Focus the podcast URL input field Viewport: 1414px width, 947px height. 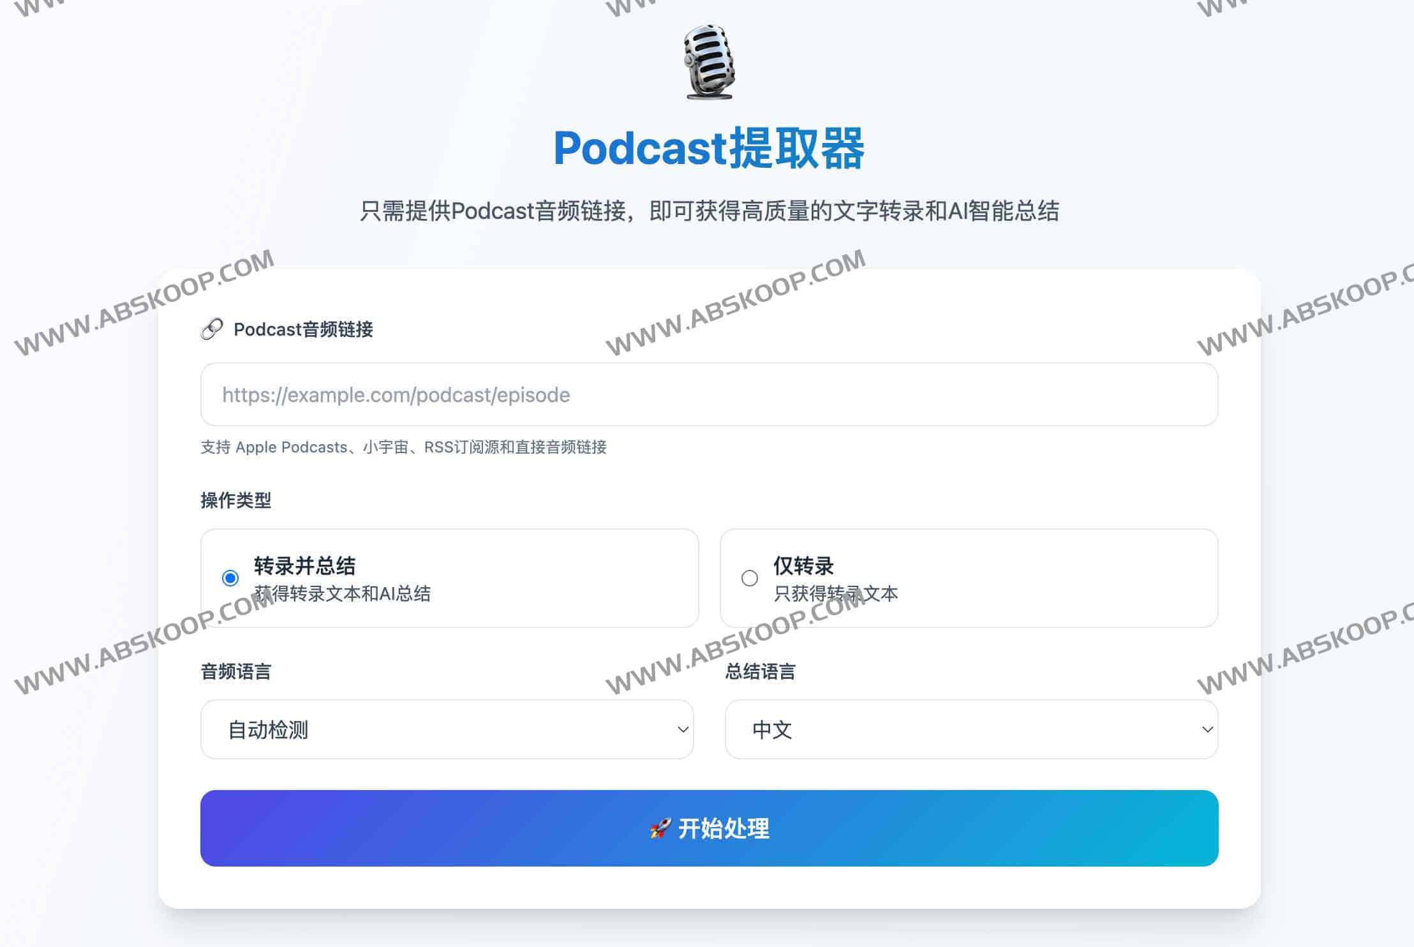(x=708, y=395)
